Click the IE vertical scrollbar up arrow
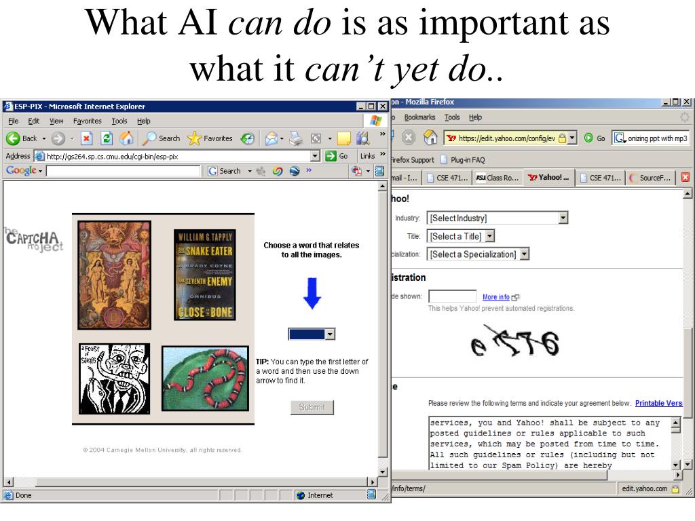 383,187
